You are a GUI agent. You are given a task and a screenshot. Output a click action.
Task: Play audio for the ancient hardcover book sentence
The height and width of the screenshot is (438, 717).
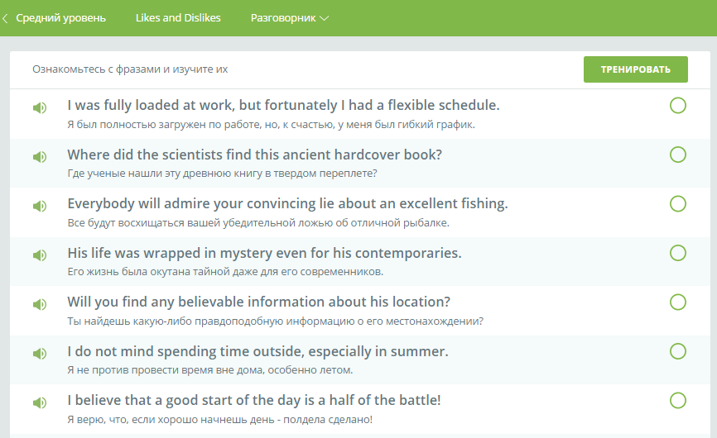40,157
